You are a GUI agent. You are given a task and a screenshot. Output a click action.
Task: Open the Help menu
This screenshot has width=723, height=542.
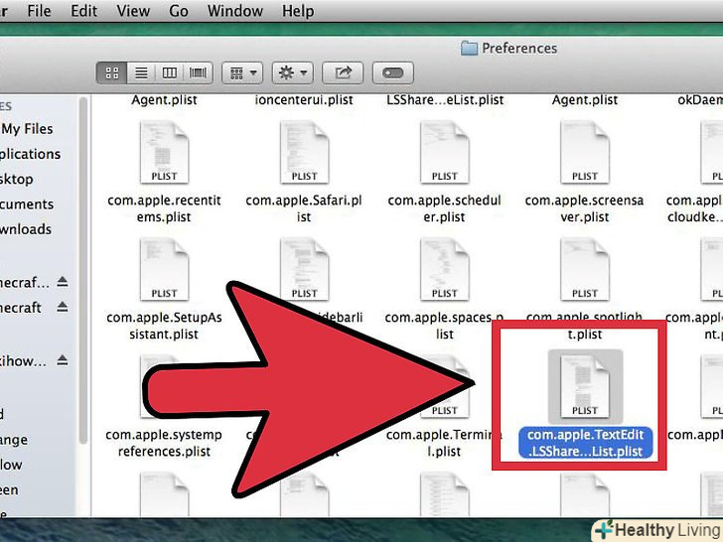tap(298, 11)
